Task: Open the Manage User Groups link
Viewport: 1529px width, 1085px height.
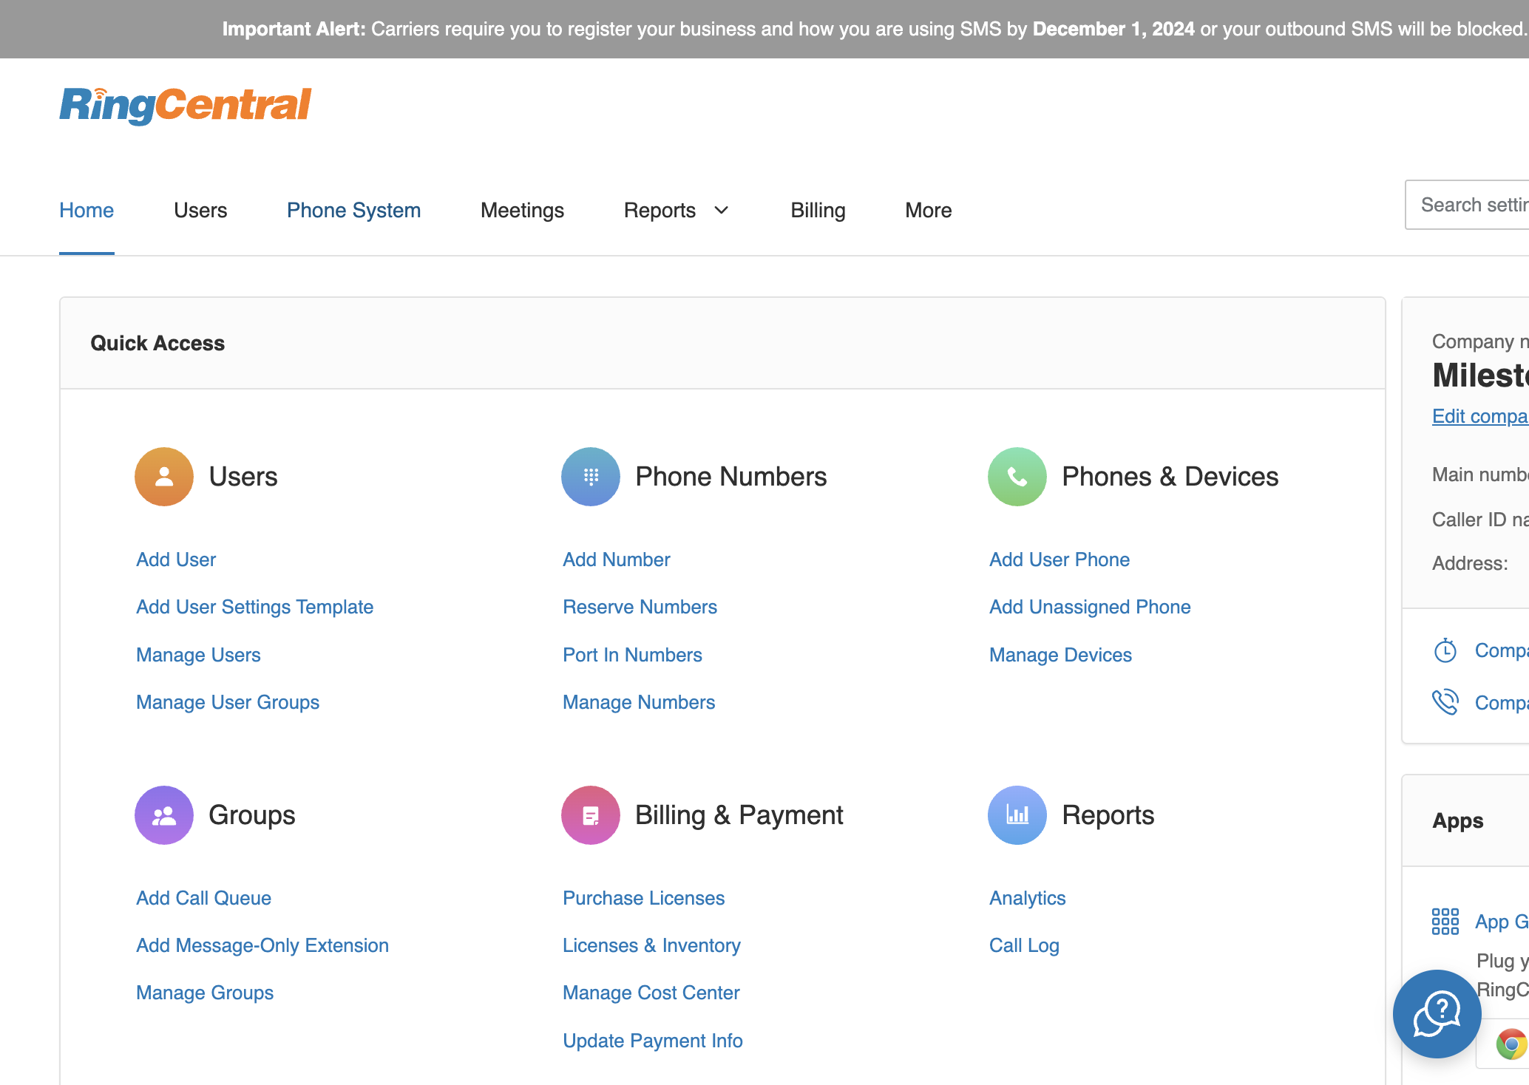Action: 228,702
